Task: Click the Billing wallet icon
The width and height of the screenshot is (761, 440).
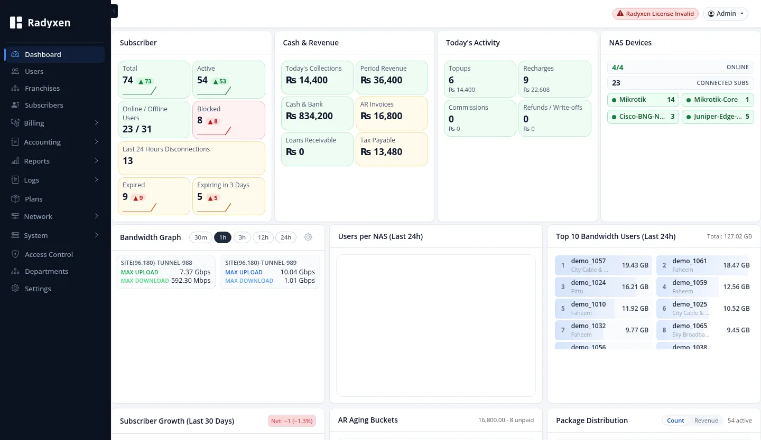Action: coord(15,123)
